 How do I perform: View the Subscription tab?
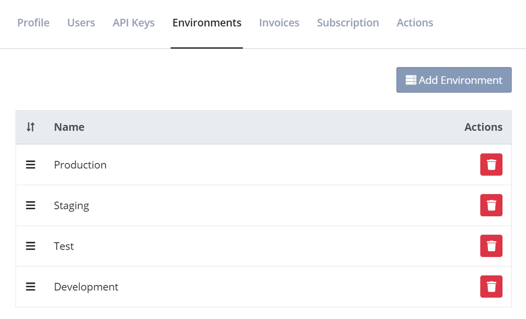click(348, 23)
